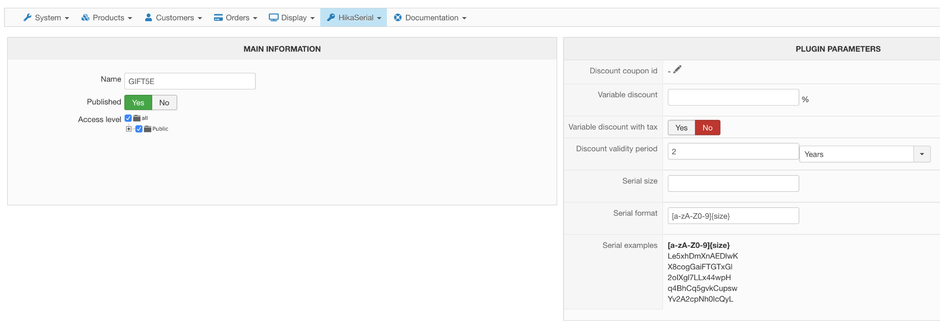Click the red No button for tax
The width and height of the screenshot is (940, 329).
click(707, 128)
